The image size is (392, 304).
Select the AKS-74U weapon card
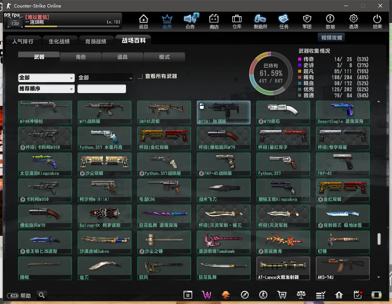(343, 268)
